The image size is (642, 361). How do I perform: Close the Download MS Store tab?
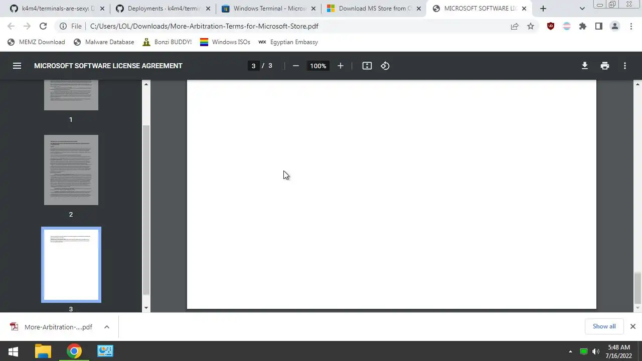(x=419, y=9)
